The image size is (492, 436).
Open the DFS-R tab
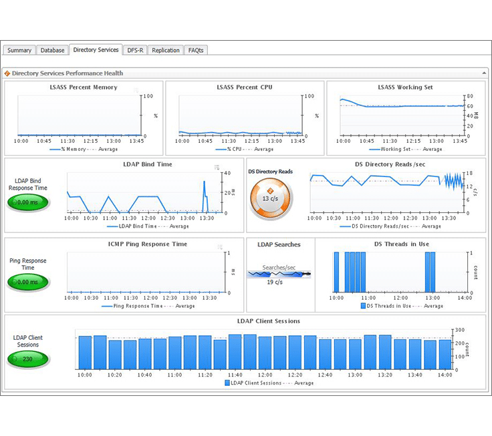[135, 50]
